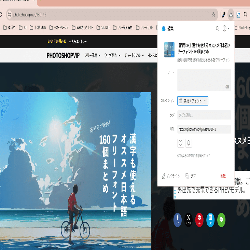Close the ad with X icon

click(x=175, y=197)
